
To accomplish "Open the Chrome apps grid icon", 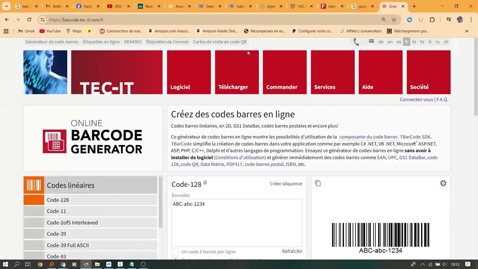I will point(6,31).
